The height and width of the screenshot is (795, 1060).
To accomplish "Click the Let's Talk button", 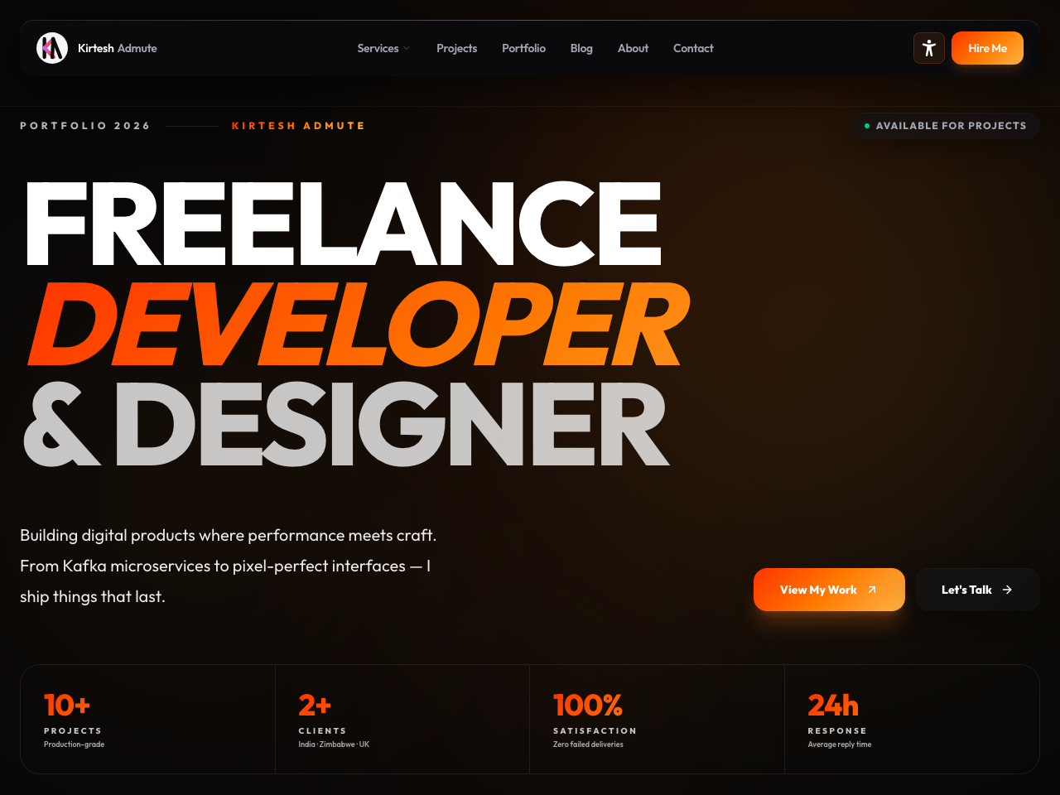I will [x=977, y=590].
